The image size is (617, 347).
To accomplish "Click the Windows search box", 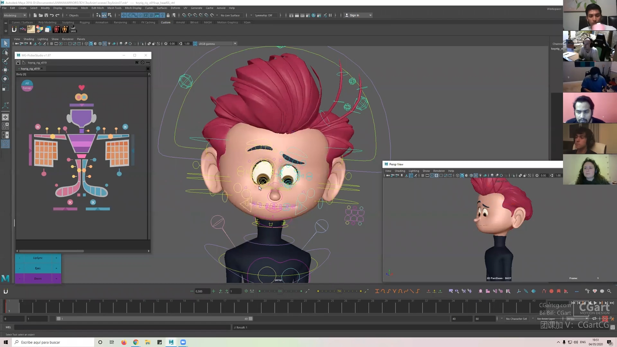I will tap(53, 342).
